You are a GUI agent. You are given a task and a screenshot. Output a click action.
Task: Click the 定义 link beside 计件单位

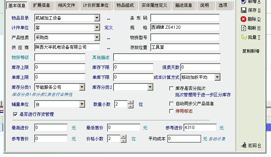pyautogui.click(x=109, y=28)
